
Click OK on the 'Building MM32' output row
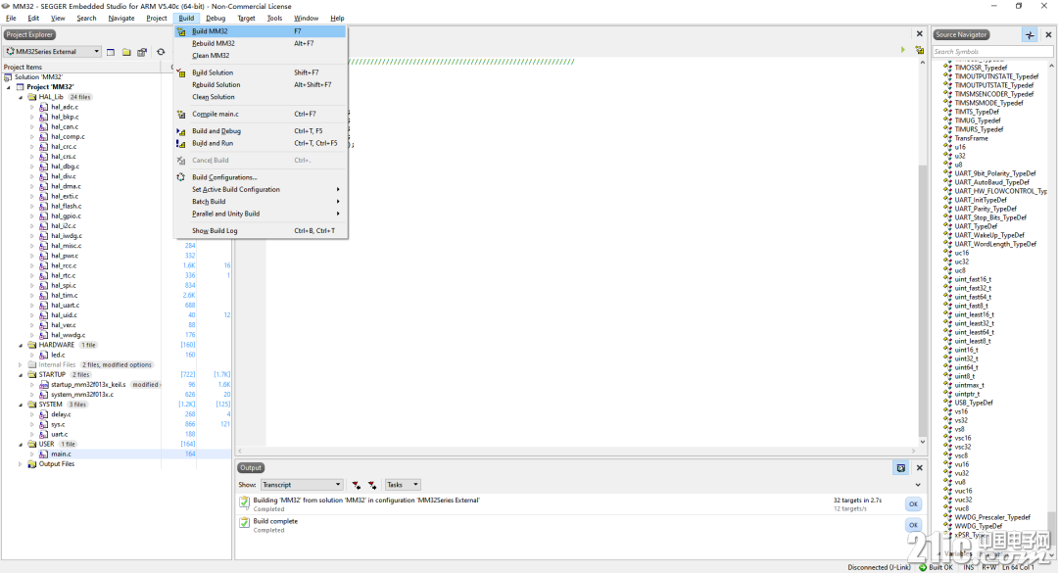913,504
